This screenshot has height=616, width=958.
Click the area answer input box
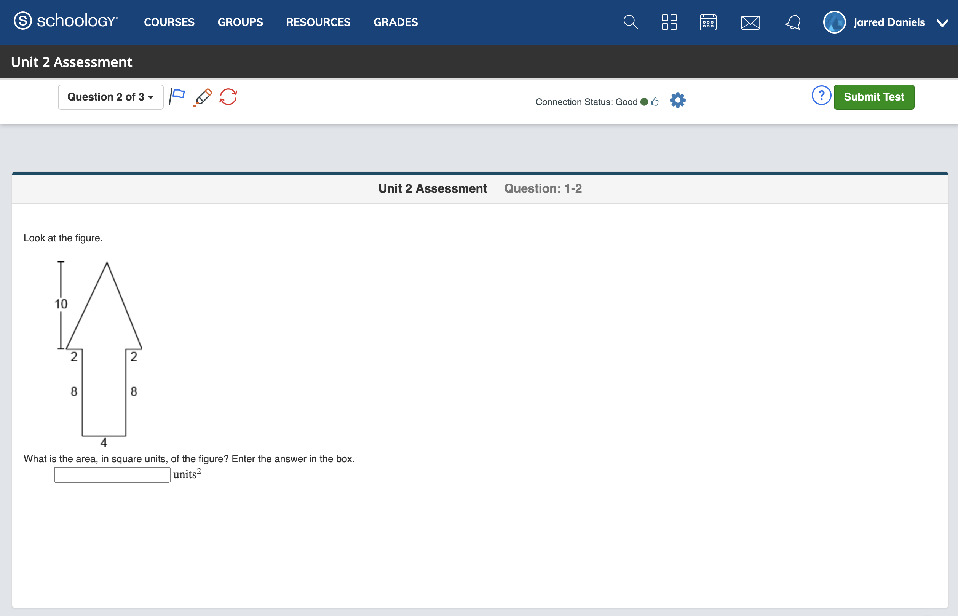pos(112,475)
